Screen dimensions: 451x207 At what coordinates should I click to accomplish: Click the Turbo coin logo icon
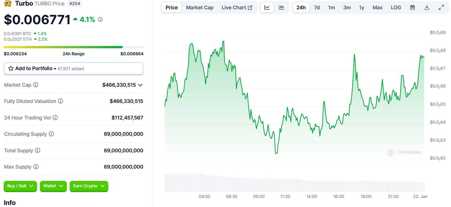click(8, 3)
